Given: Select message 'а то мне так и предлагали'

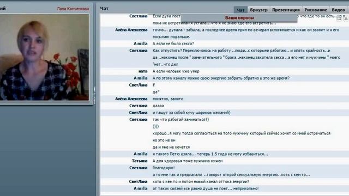Looking at the screenshot, I should coord(231,175).
